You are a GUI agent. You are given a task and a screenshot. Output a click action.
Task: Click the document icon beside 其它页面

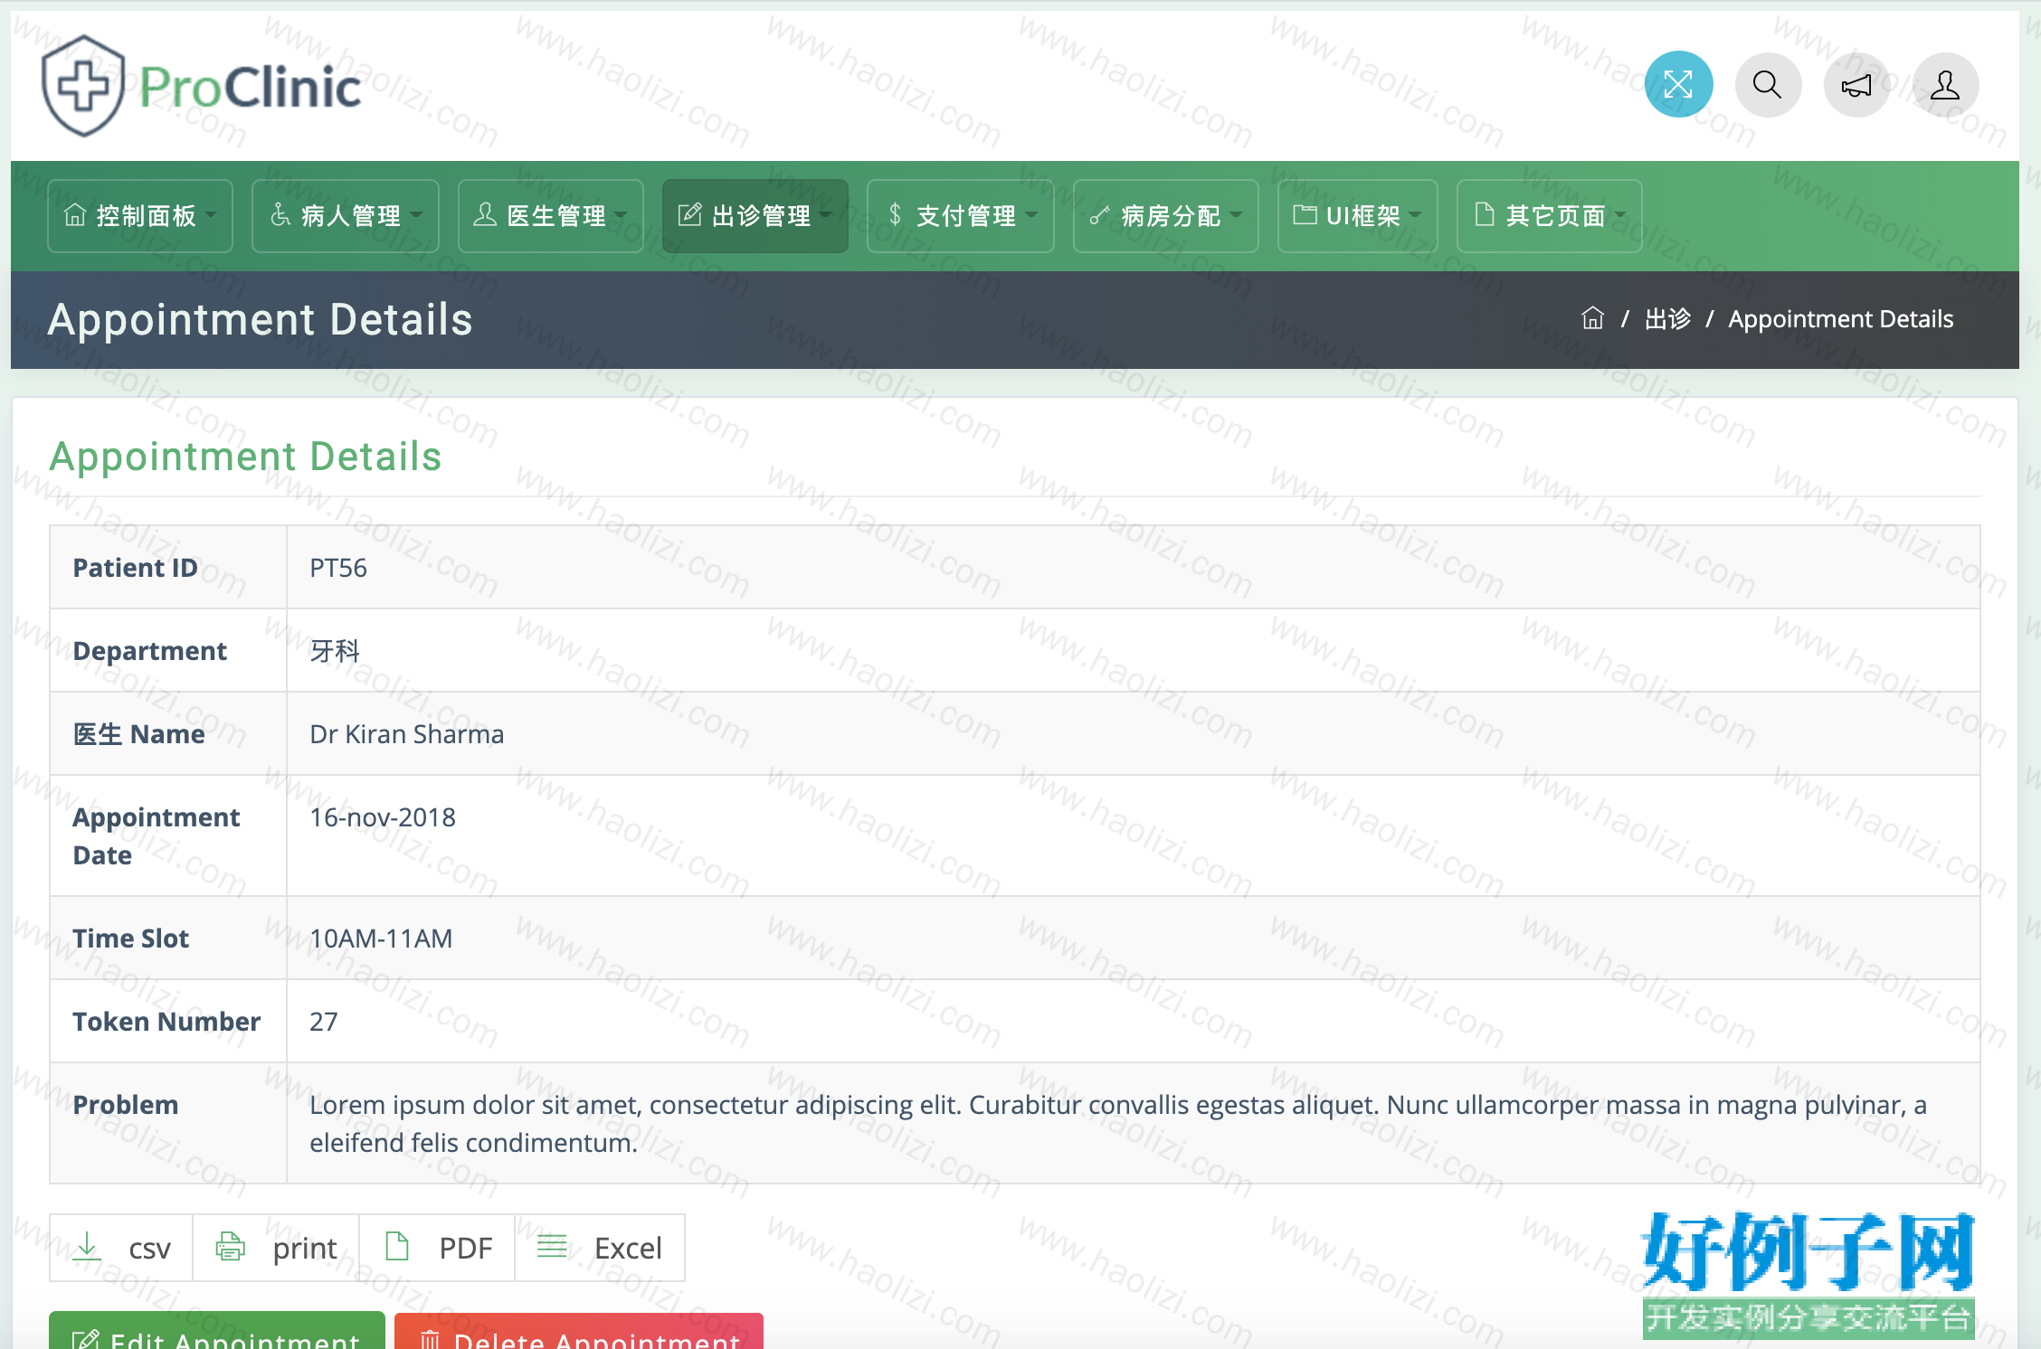pos(1484,215)
